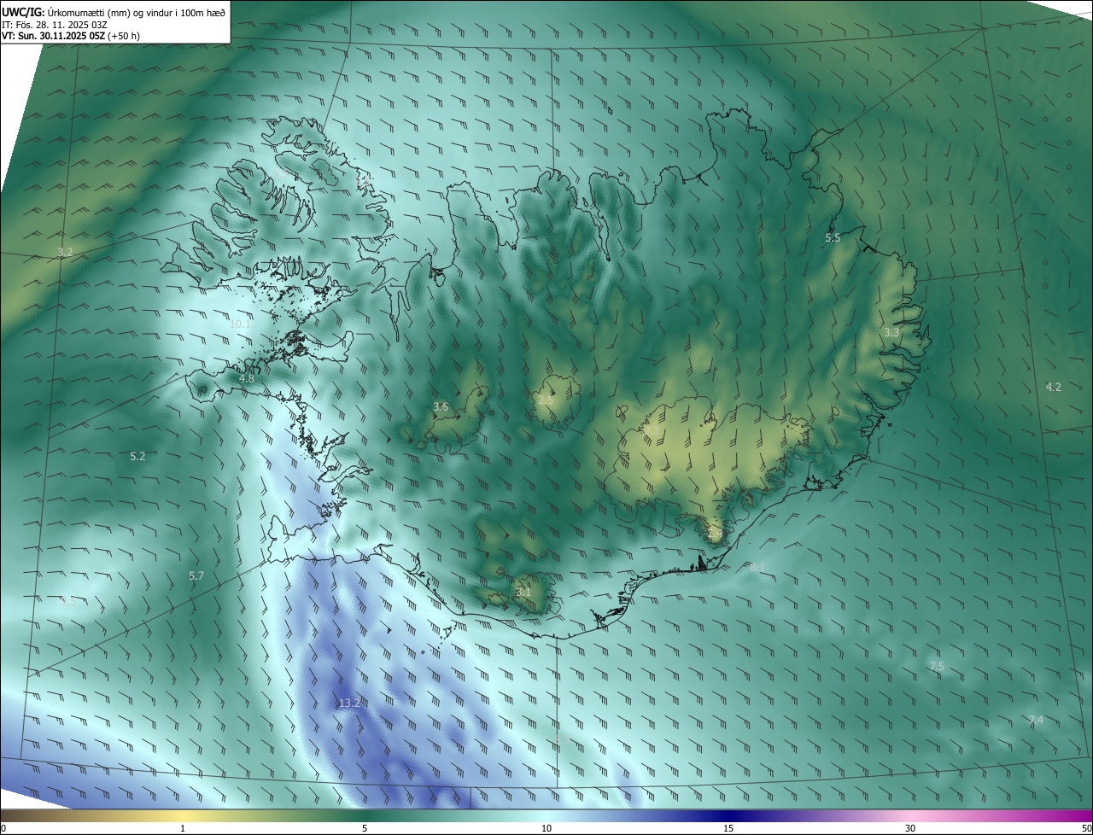
Task: Click the 'VT: Sun. 30.11.2025 05Z (+50 h)' line
Action: pyautogui.click(x=71, y=37)
